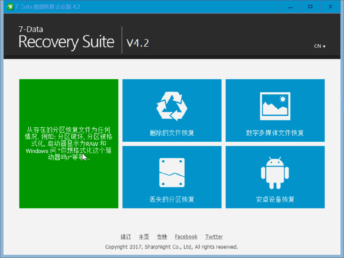Click the Recovery Suite logo text
Image resolution: width=344 pixels, height=258 pixels.
pyautogui.click(x=66, y=41)
